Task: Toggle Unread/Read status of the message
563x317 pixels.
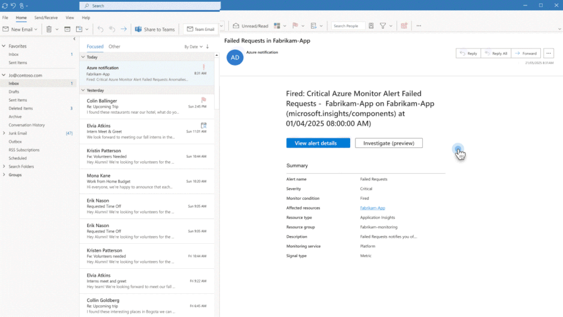Action: [x=250, y=26]
